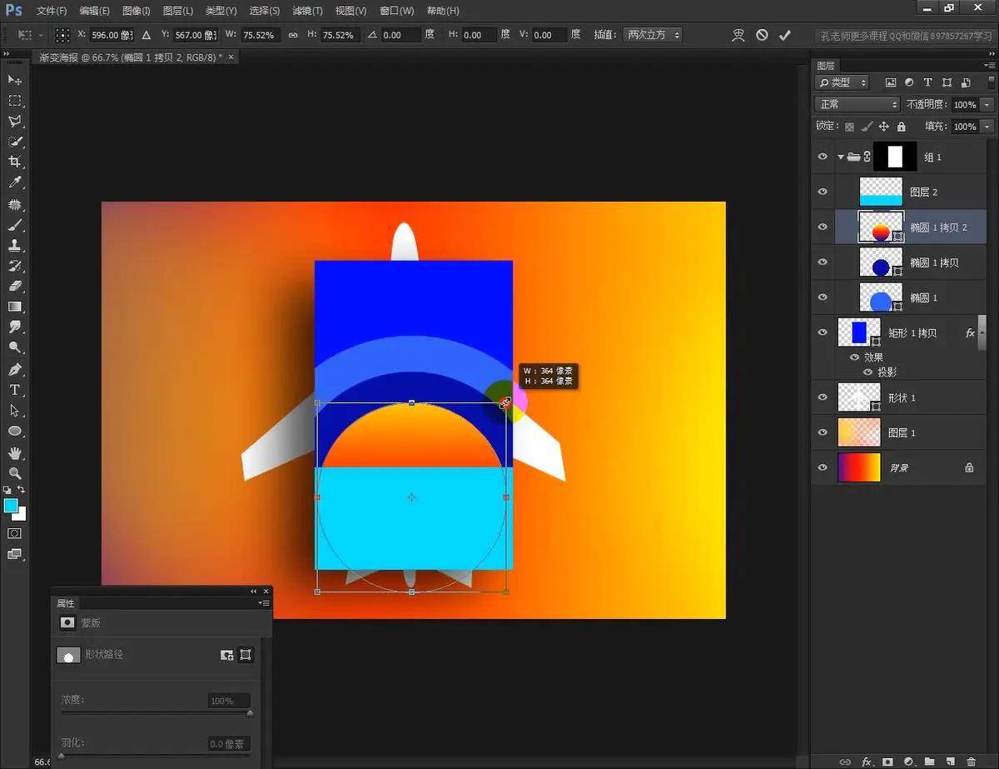999x769 pixels.
Task: Select the Quick Selection tool
Action: tap(15, 142)
